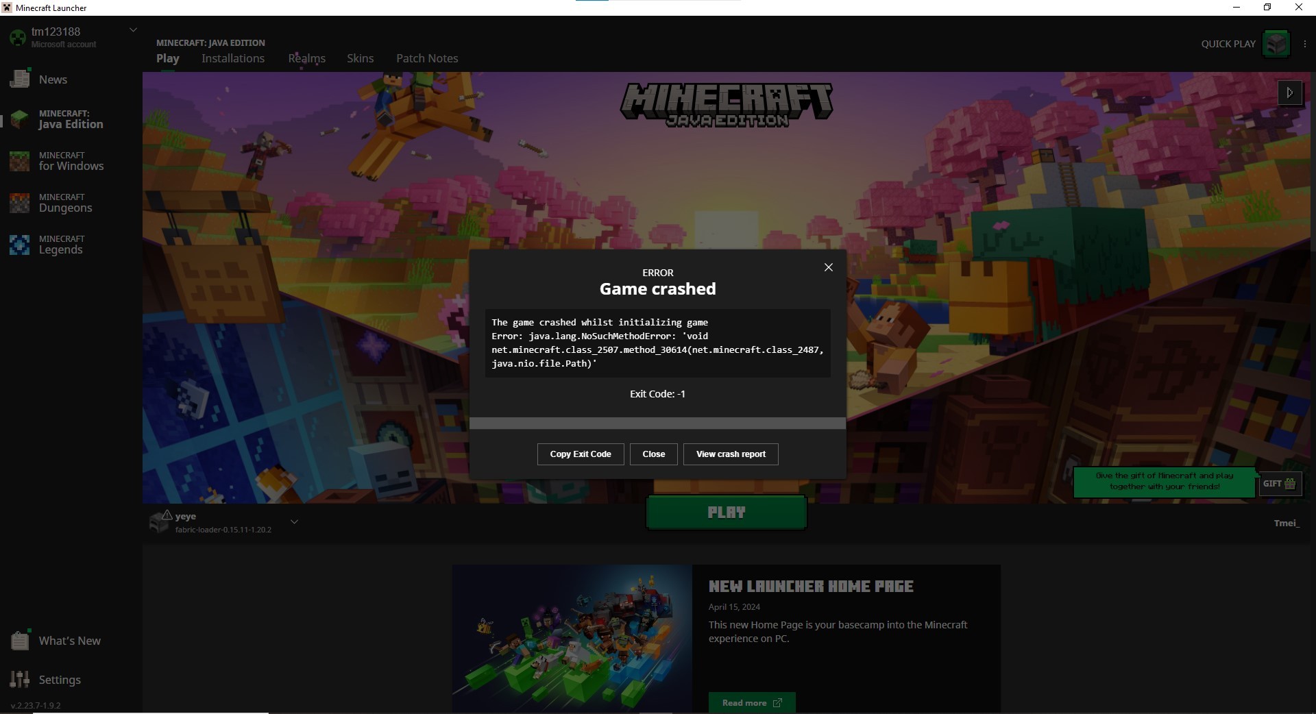Click the 'MINECRAFT: JAVA EDITION' header text

210,42
